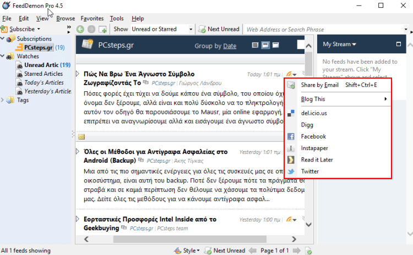Click the grey Forward arrow button
413x255 pixels.
pos(91,29)
